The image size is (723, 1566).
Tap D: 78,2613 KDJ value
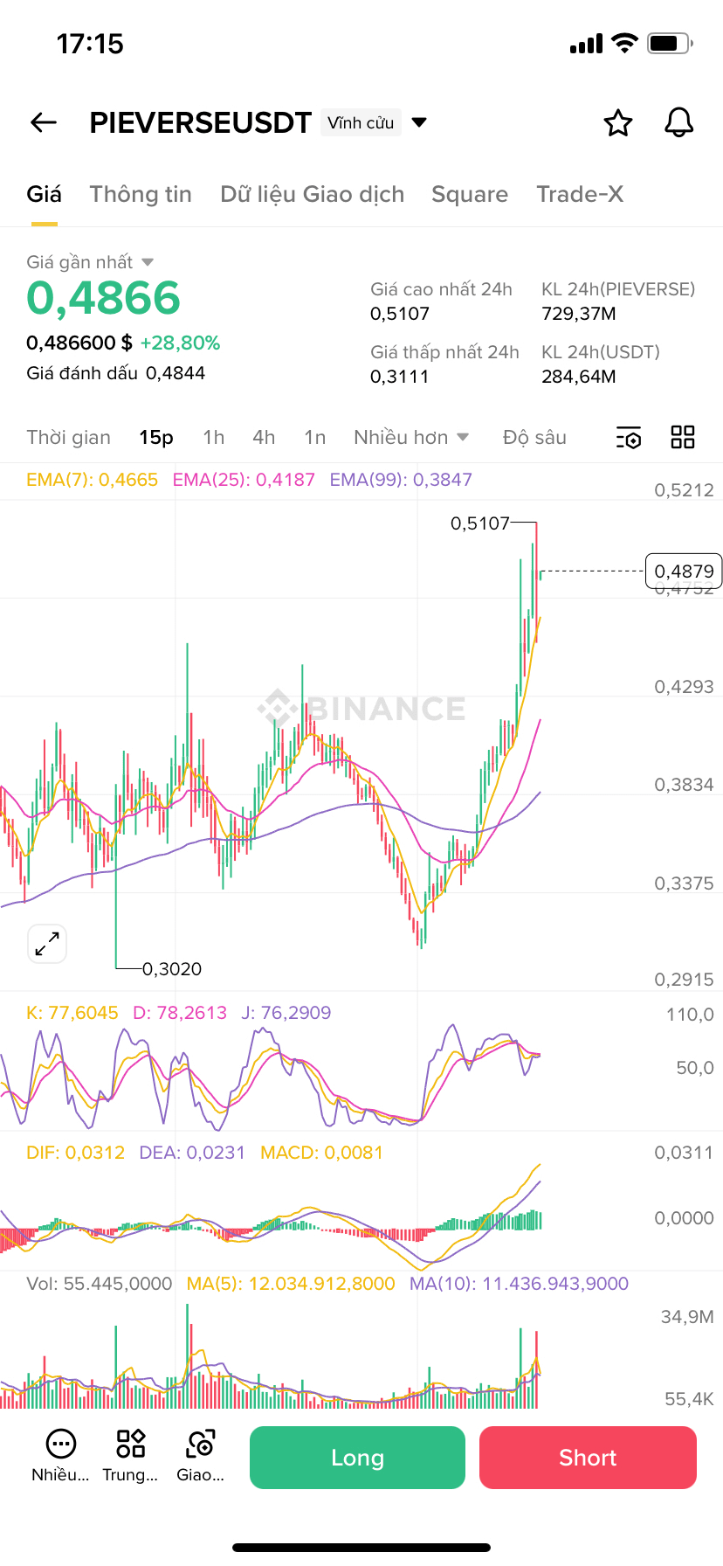pyautogui.click(x=180, y=1013)
